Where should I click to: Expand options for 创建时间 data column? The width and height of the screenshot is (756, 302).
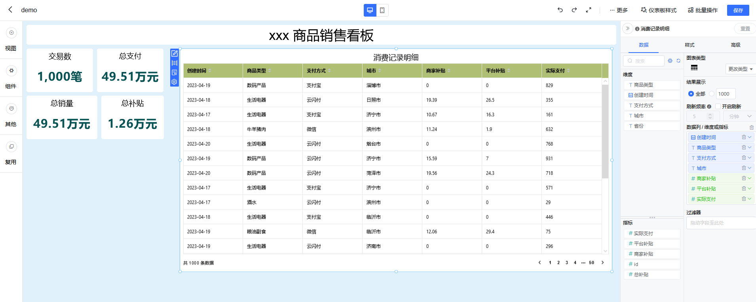pyautogui.click(x=750, y=137)
